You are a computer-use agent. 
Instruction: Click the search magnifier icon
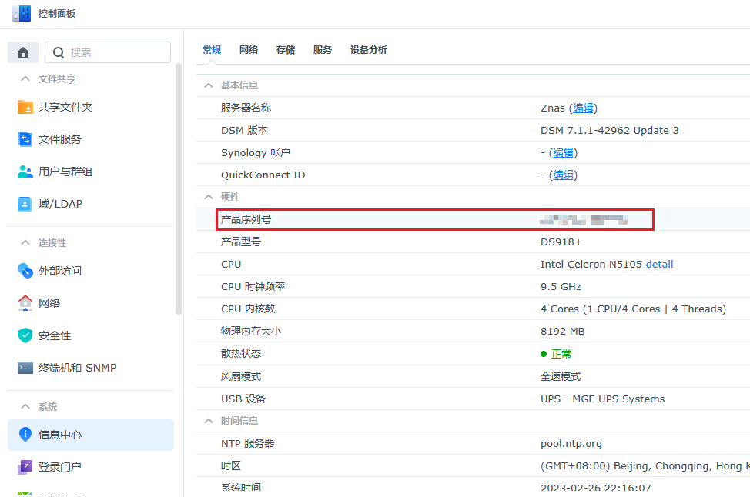click(59, 52)
